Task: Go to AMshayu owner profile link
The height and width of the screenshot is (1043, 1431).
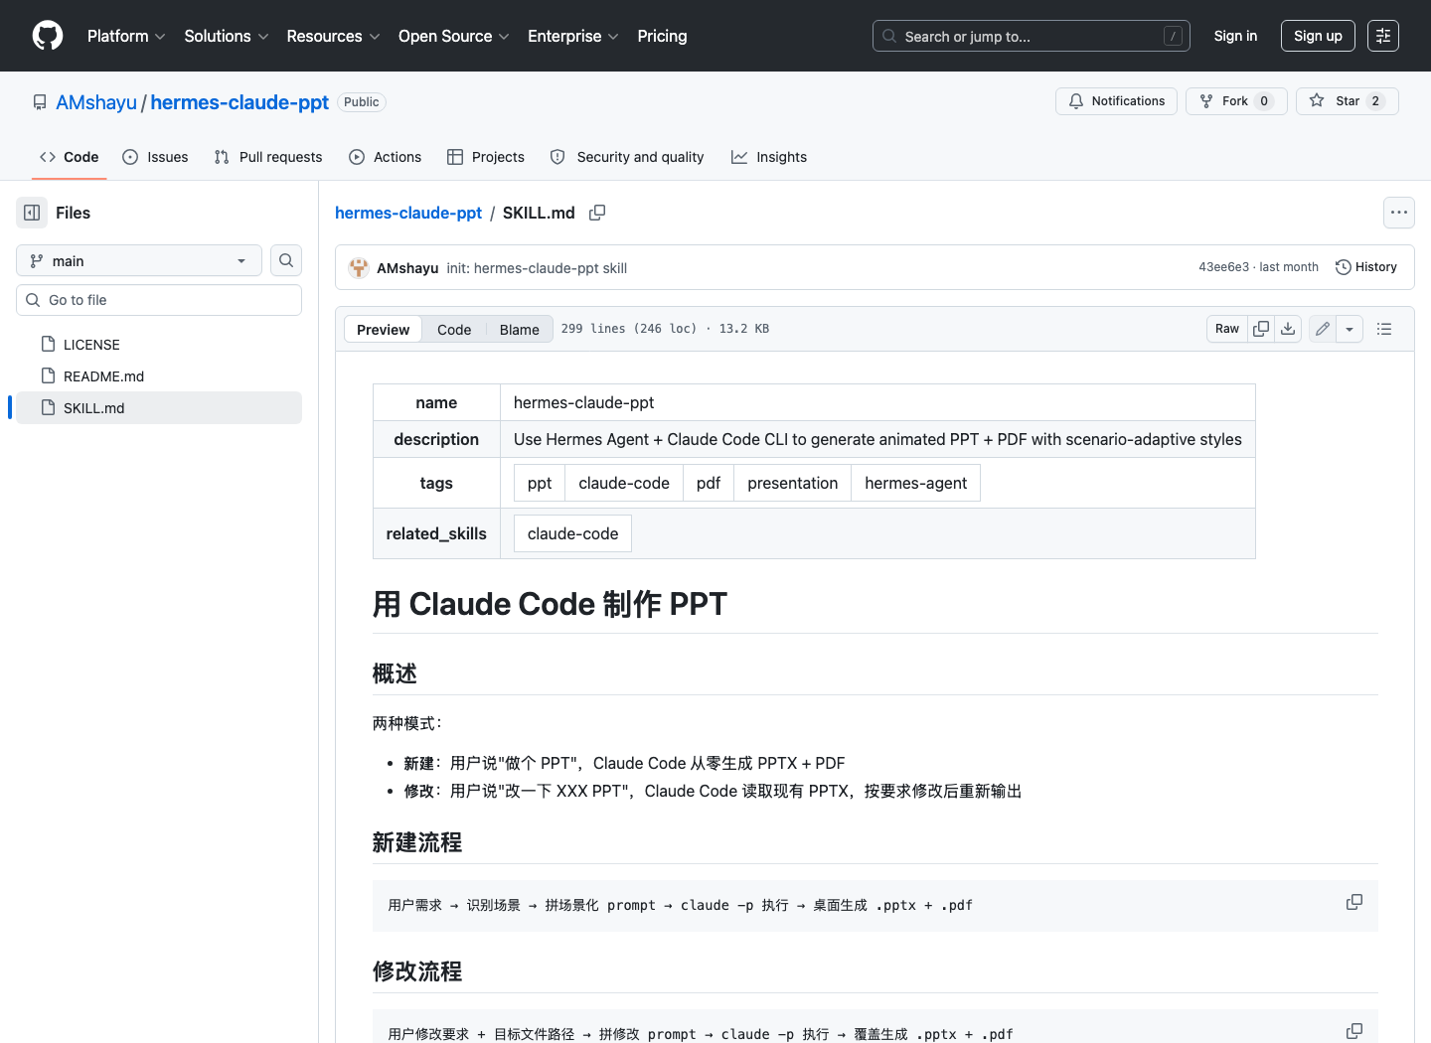Action: pos(96,102)
